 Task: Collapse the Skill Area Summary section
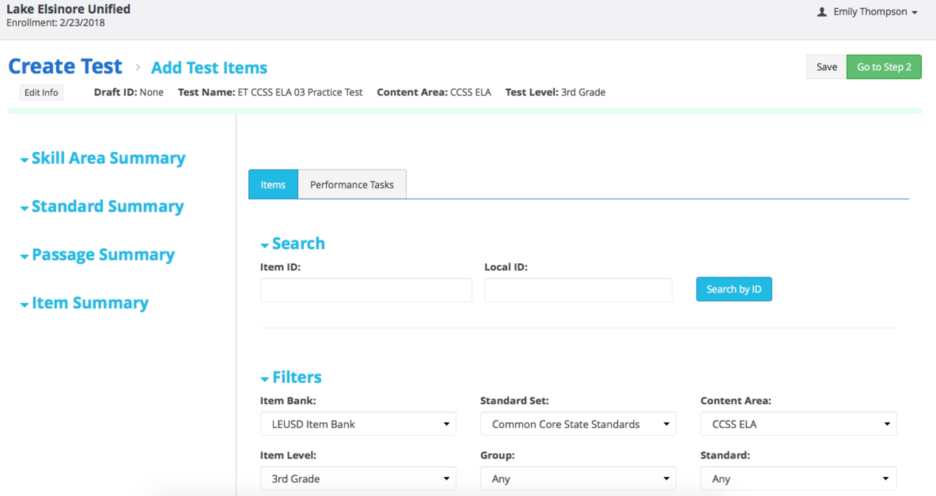[x=108, y=158]
